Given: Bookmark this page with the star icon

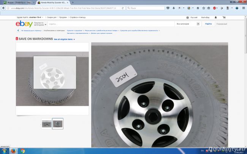Looking at the screenshot, I should (x=204, y=8).
